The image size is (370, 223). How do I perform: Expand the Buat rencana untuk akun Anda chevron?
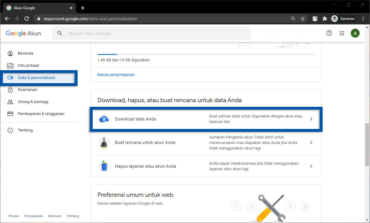pos(311,142)
